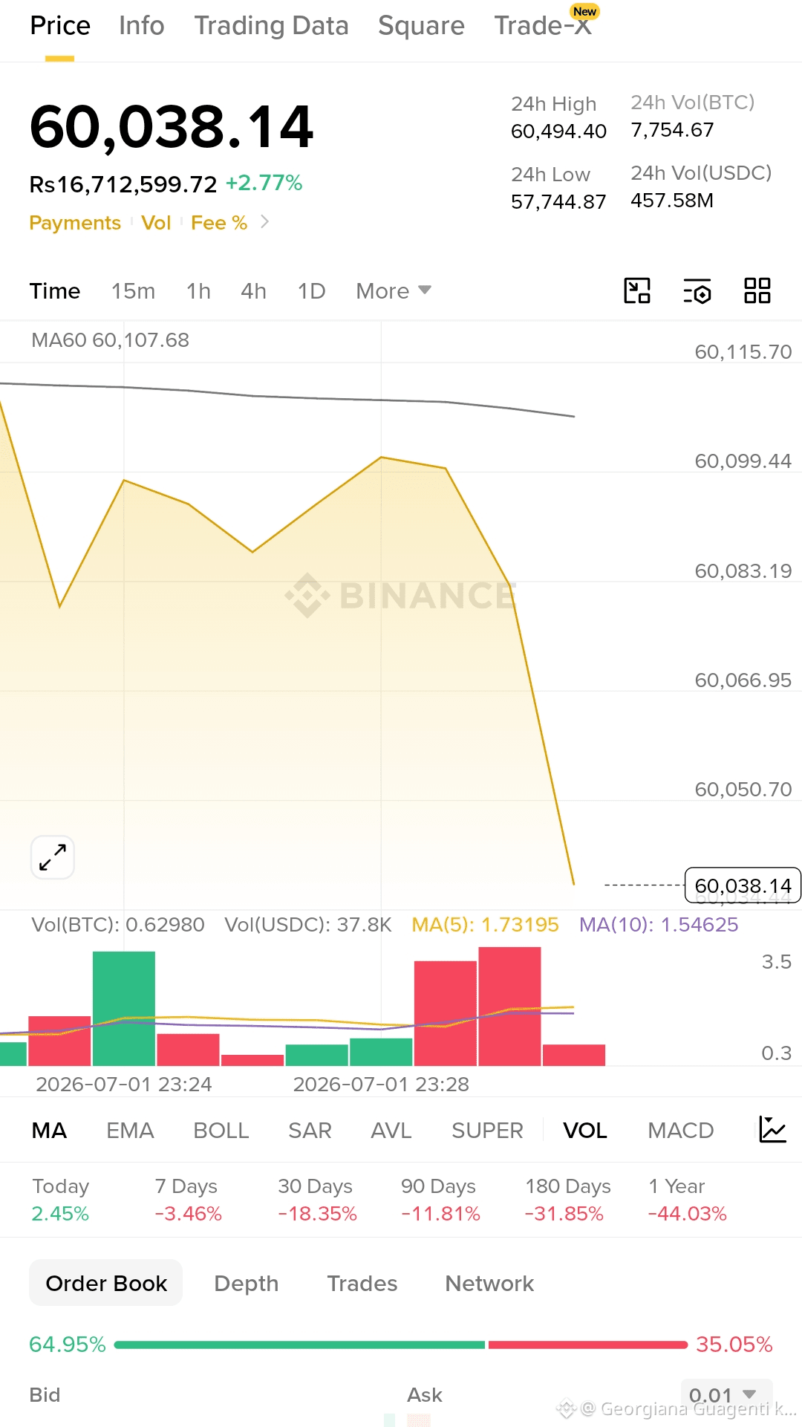Tap the current price label 60,038.14 on axis
The height and width of the screenshot is (1427, 802).
pos(743,885)
